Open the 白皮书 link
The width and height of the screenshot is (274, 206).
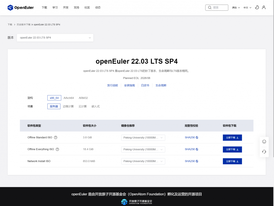(145, 85)
